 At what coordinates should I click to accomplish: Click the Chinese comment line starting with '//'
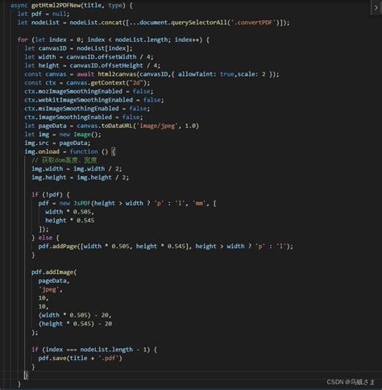click(64, 160)
